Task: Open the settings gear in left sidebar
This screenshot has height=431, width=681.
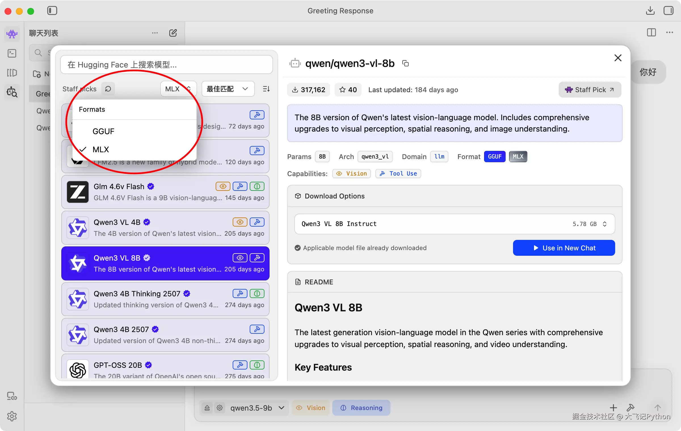Action: click(12, 416)
